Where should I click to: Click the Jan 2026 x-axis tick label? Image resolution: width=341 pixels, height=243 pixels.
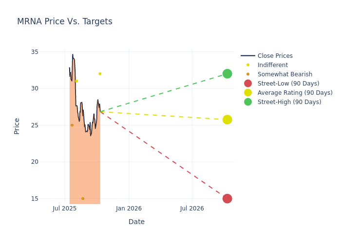tap(129, 208)
